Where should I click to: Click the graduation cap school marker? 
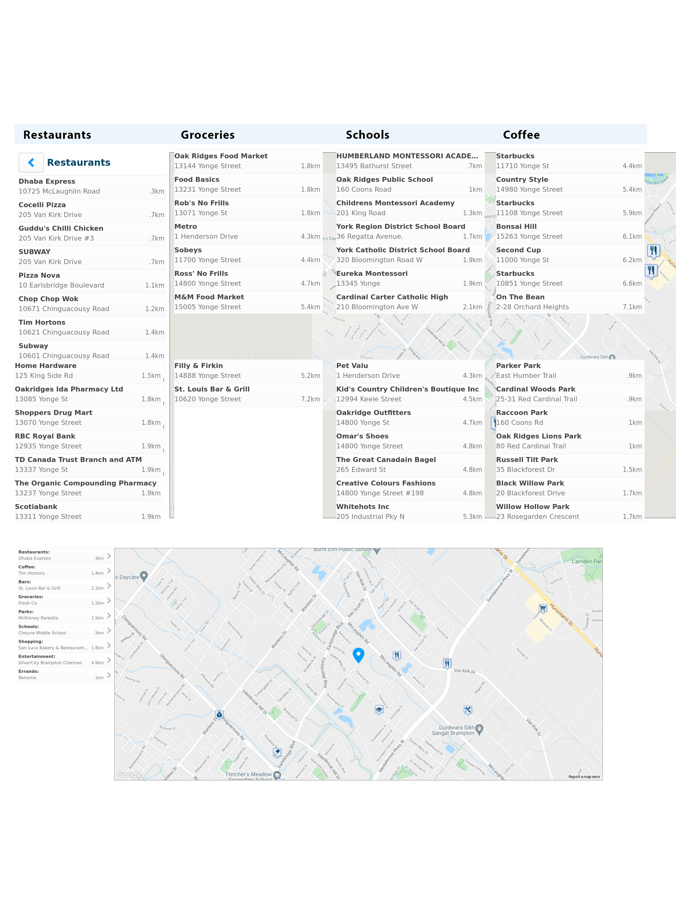pyautogui.click(x=379, y=710)
